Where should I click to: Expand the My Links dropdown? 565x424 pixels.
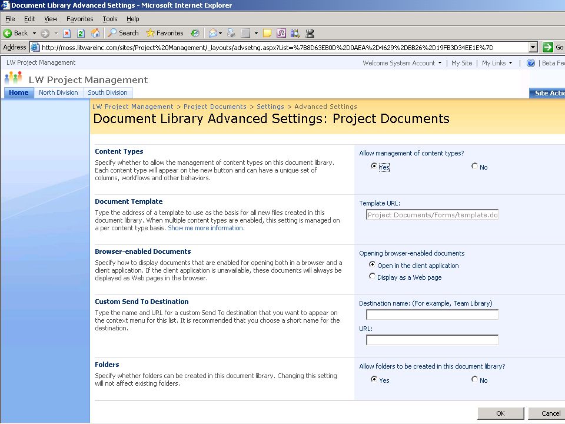click(497, 63)
